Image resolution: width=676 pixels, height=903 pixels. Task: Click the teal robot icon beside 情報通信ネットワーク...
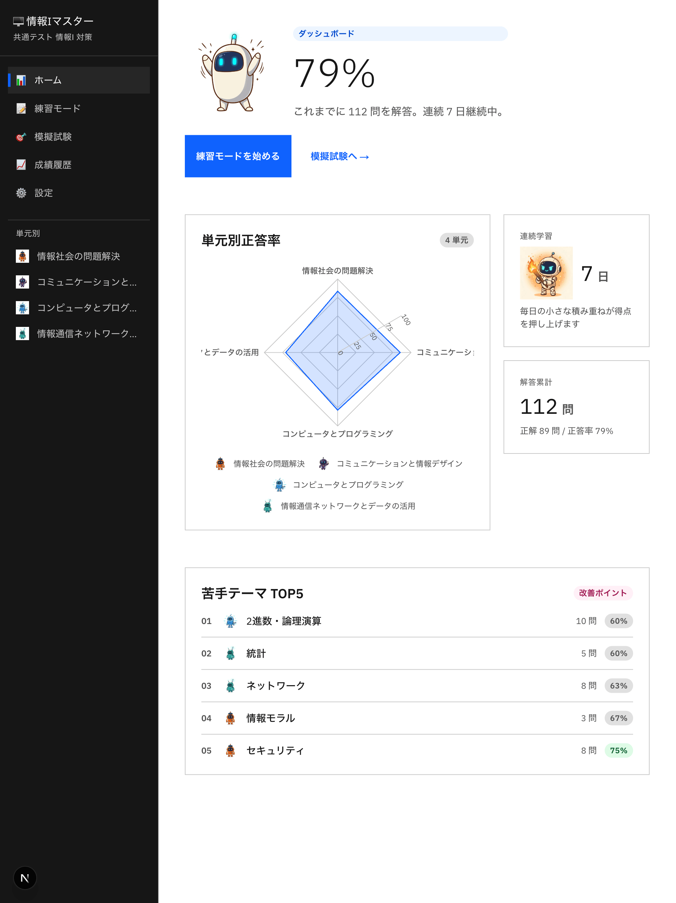tap(22, 334)
